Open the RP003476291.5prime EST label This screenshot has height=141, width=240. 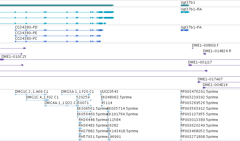pos(199,92)
